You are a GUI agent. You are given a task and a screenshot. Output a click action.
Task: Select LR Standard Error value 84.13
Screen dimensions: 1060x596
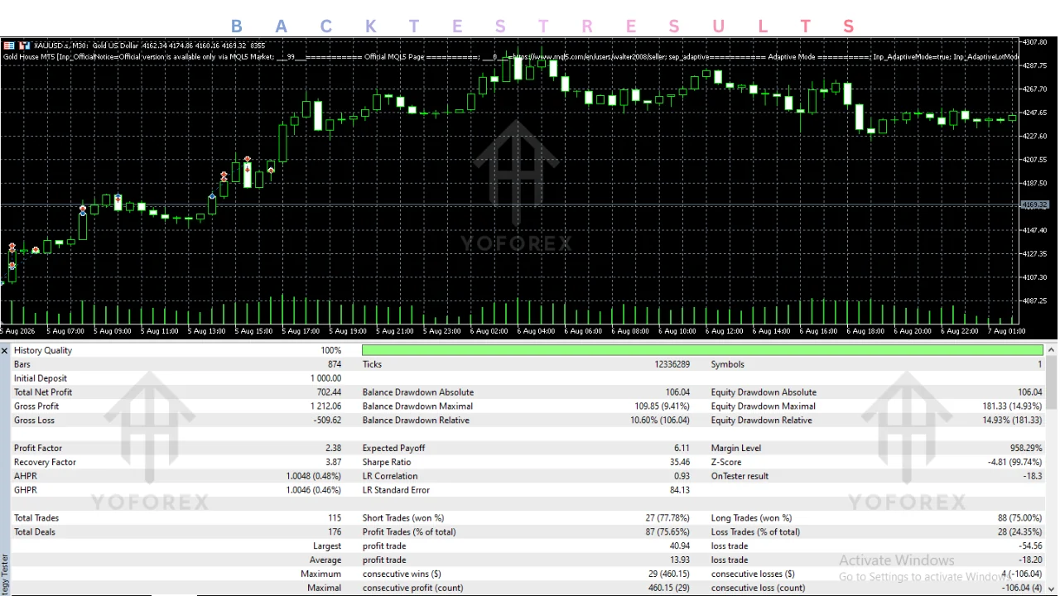click(x=680, y=491)
